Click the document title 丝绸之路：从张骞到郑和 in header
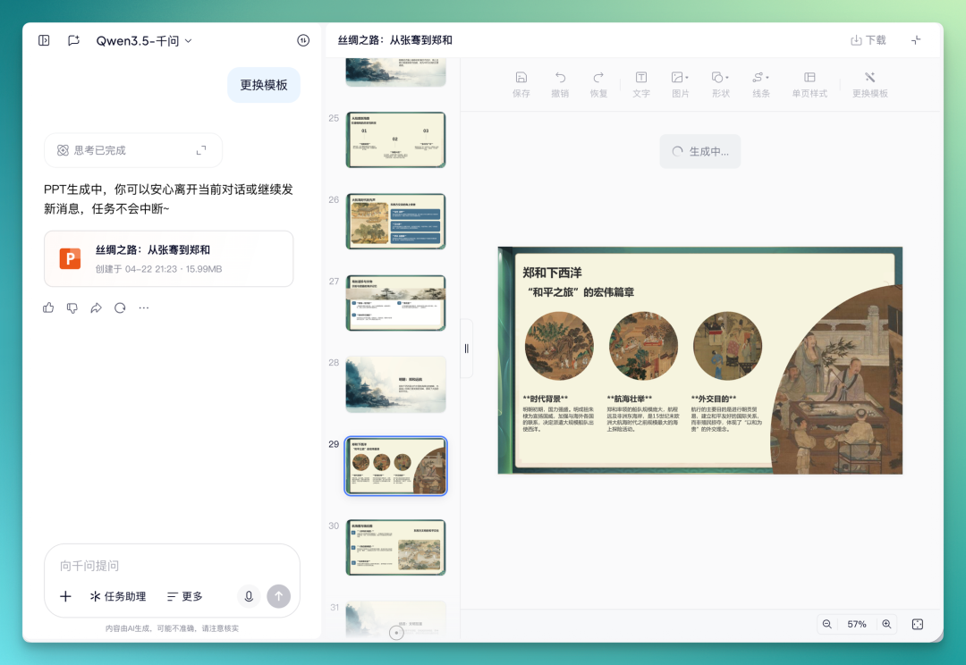The height and width of the screenshot is (665, 966). [395, 40]
